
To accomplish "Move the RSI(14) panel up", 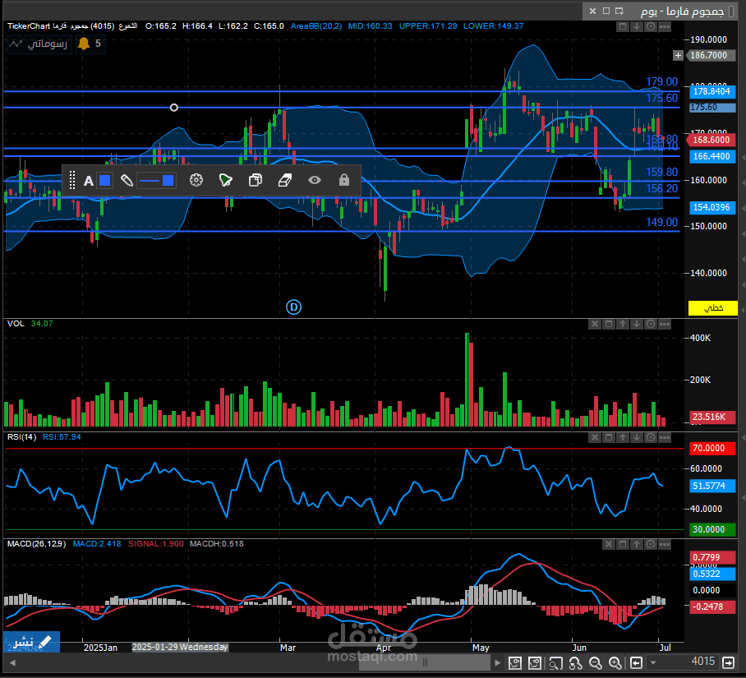I will point(622,437).
